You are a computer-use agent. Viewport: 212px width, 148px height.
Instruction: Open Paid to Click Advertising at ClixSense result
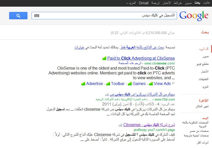pyautogui.click(x=141, y=58)
